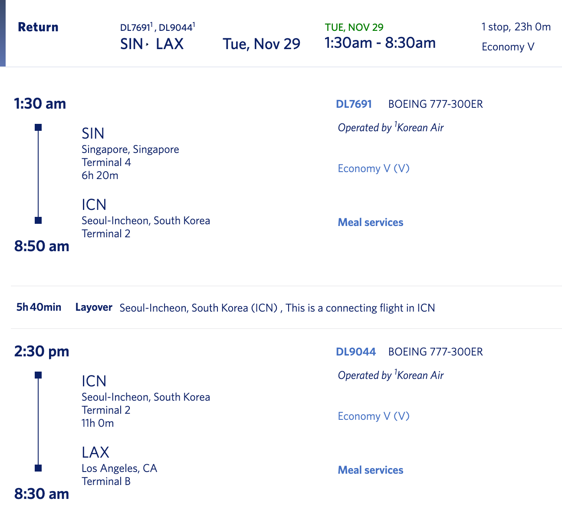Screen dimensions: 562x505
Task: Click the 2:30 pm departure time
Action: (42, 351)
